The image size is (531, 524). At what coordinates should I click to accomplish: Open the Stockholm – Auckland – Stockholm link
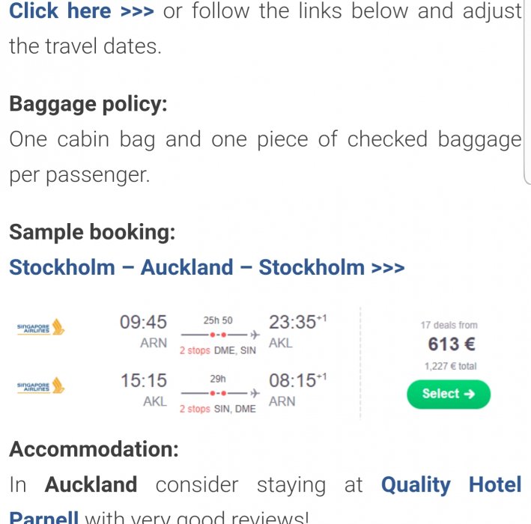point(207,267)
